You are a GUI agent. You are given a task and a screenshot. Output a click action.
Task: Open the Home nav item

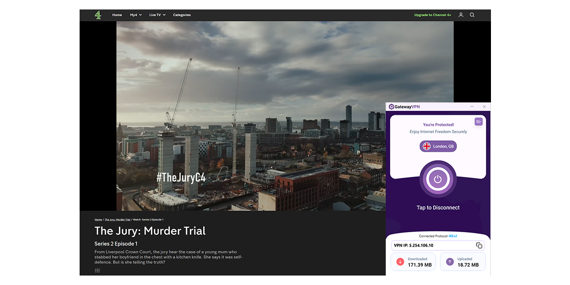pyautogui.click(x=117, y=15)
